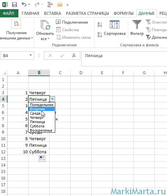The height and width of the screenshot is (196, 167).
Task: Open the ФАЙЛ tab
Action: pos(9,13)
